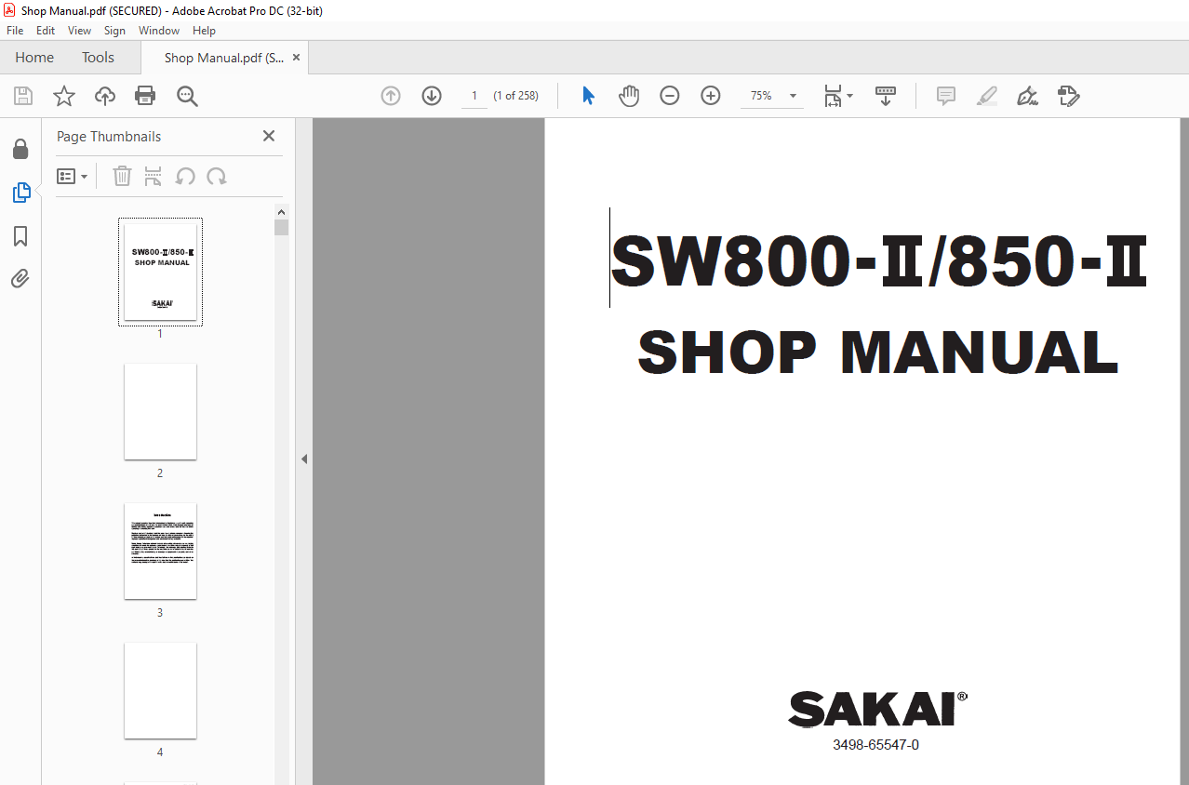
Task: Add a comment sticky note
Action: (946, 96)
